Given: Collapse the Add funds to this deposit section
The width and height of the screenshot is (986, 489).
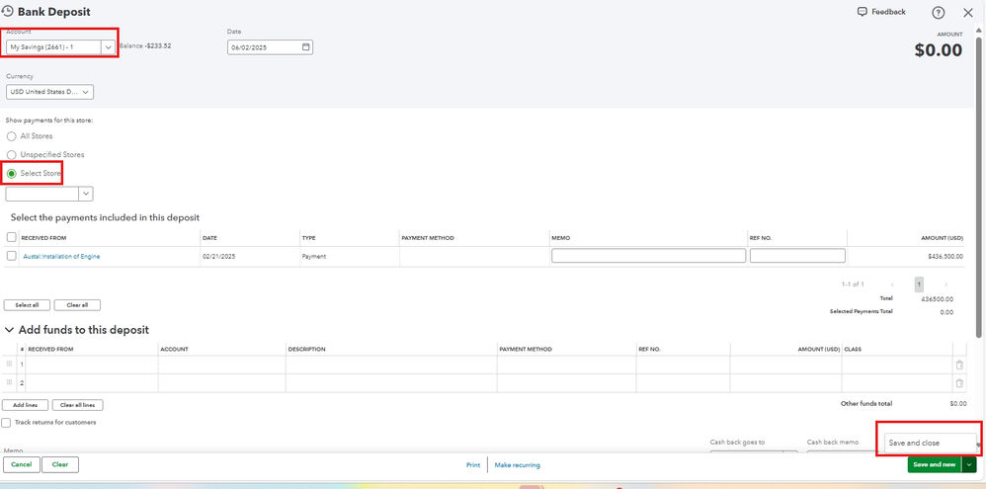Looking at the screenshot, I should (x=10, y=330).
